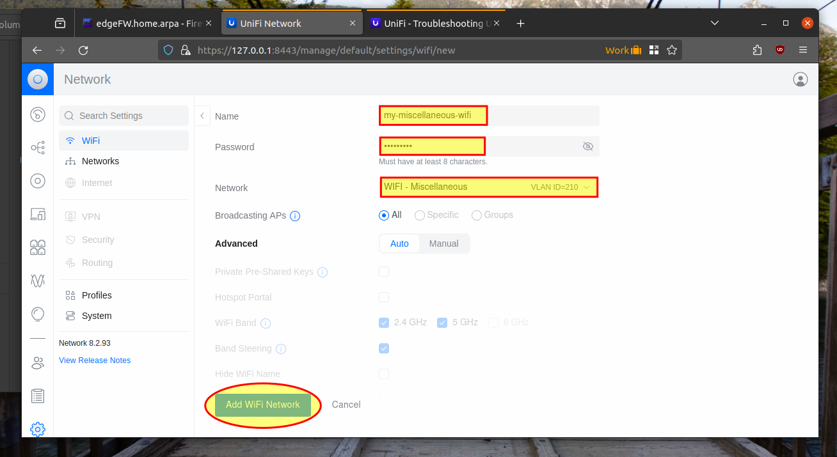The width and height of the screenshot is (837, 457).
Task: Show info for Broadcasting APs
Action: (295, 216)
